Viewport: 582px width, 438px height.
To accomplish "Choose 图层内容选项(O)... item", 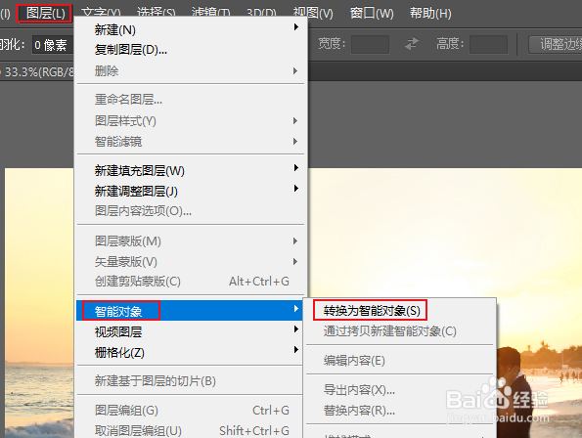I will pos(191,211).
